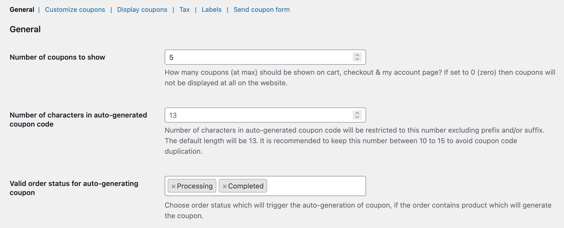Increase coupon code character count

(357, 113)
